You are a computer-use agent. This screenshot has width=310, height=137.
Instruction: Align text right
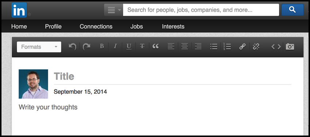198,47
